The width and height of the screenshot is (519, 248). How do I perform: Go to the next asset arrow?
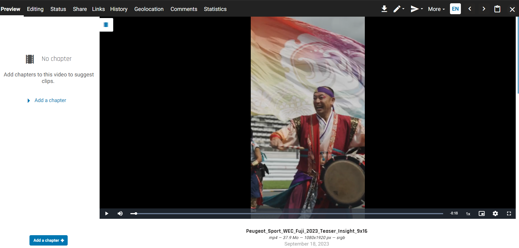484,9
